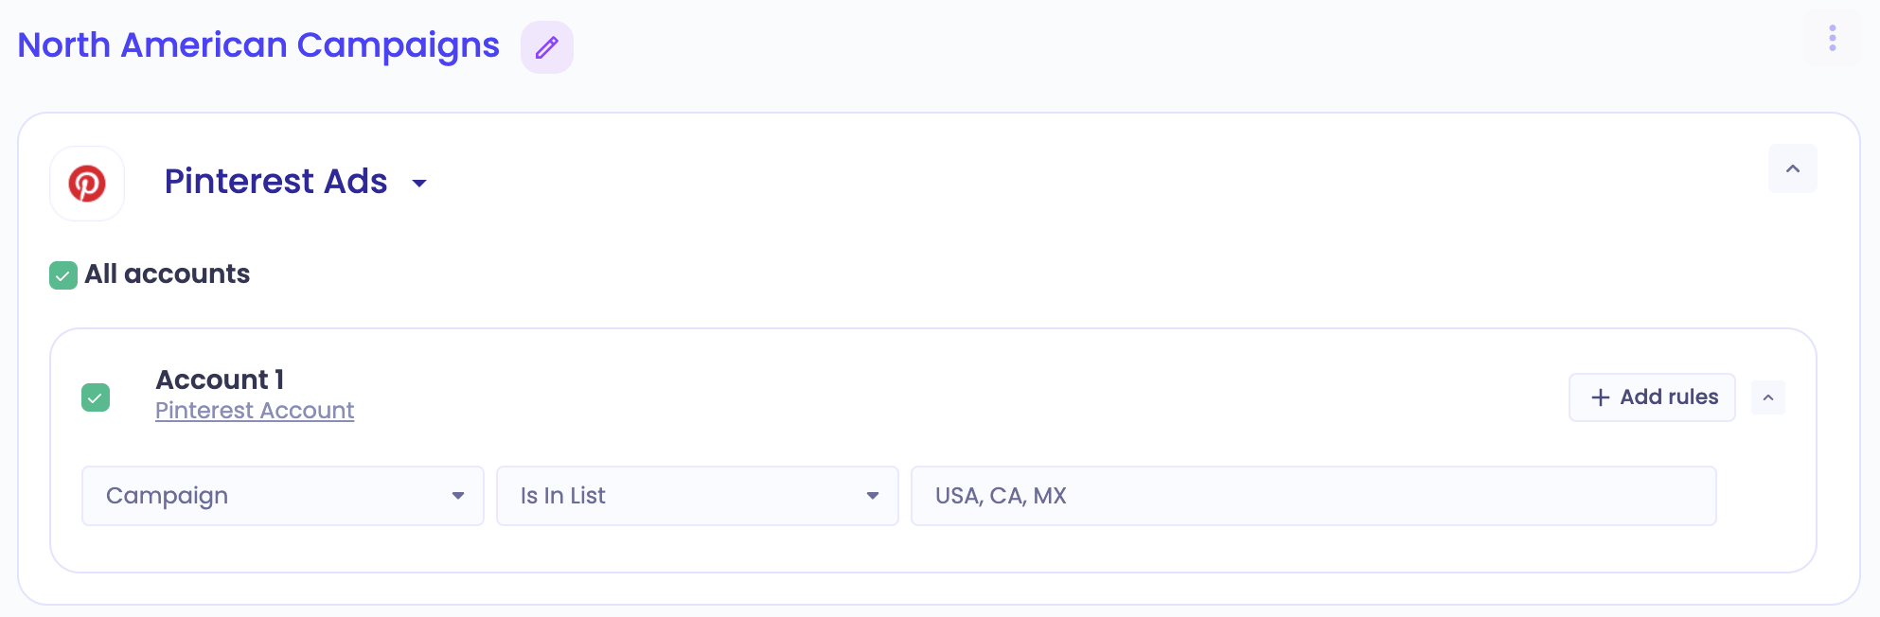Click the plus icon in Add rules
The width and height of the screenshot is (1880, 617).
[x=1601, y=397]
